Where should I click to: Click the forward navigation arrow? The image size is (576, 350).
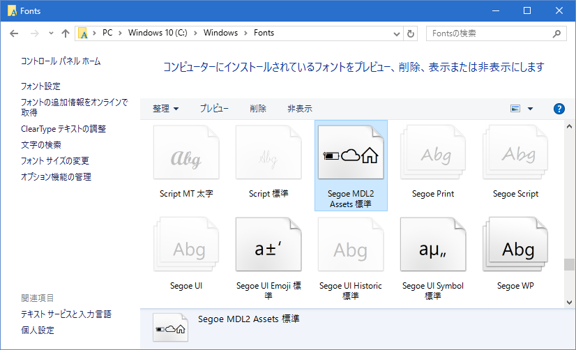[x=35, y=33]
